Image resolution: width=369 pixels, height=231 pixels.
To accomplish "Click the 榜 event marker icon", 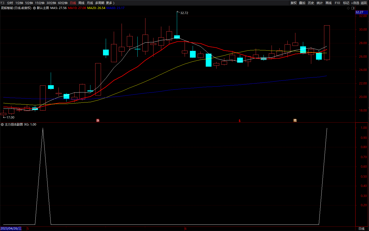I will 295,121.
